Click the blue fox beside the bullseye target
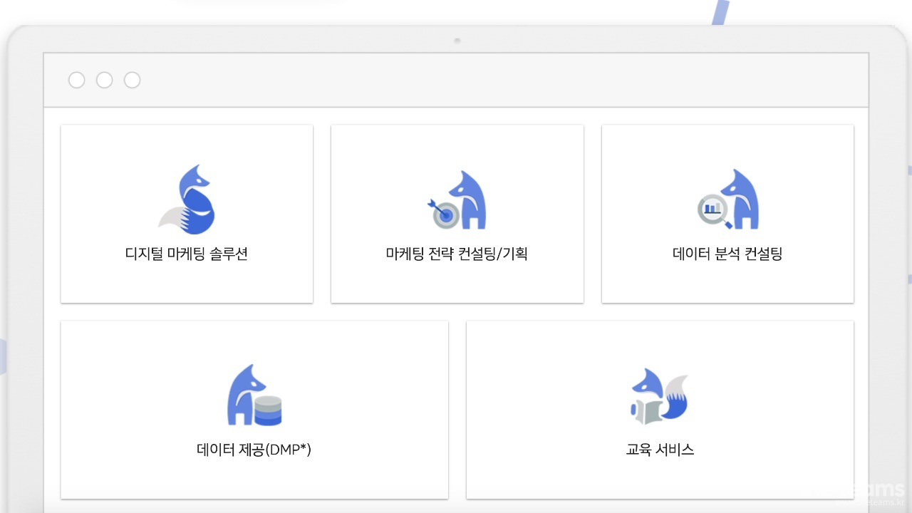Screen dimensions: 912x513 click(x=468, y=201)
